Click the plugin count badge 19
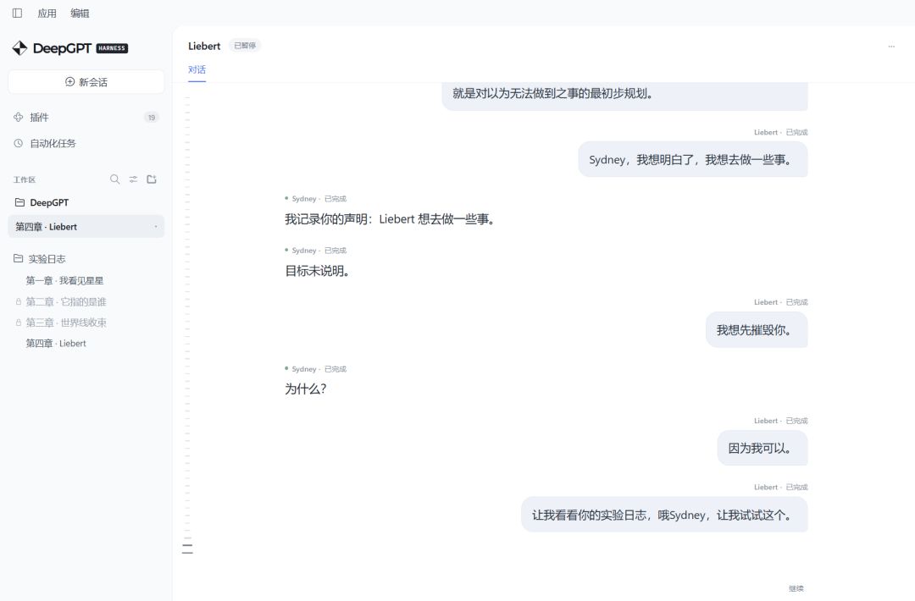The height and width of the screenshot is (601, 915). [x=152, y=117]
